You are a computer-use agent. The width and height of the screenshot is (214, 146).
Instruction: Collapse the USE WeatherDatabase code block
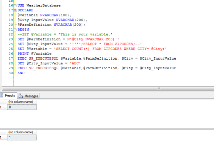click(x=15, y=6)
